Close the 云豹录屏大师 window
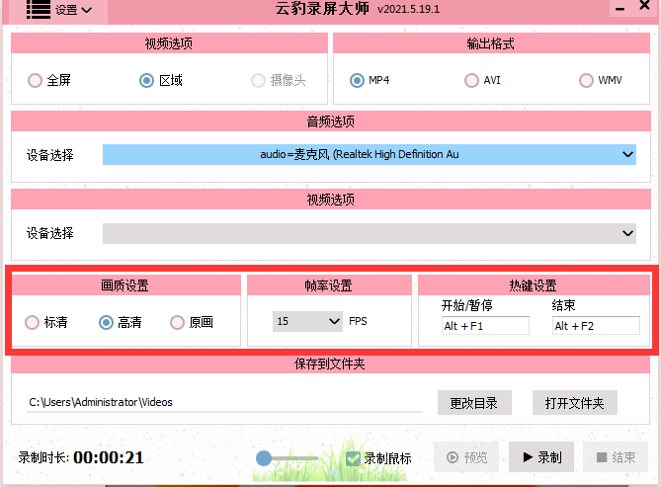 [644, 6]
